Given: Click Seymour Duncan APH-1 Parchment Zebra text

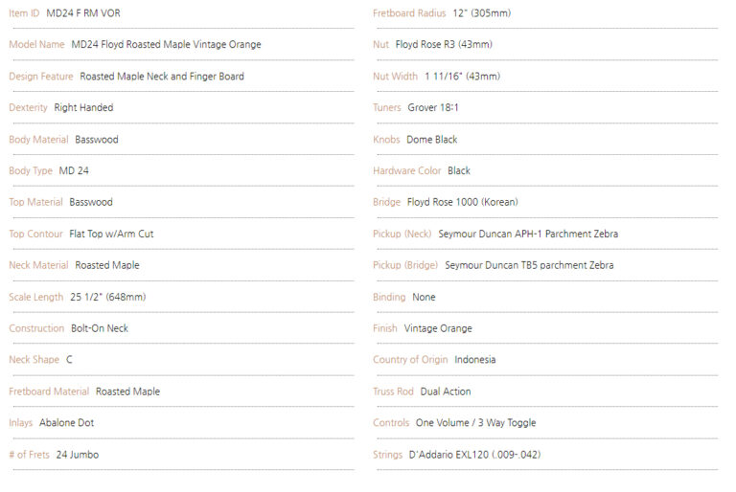Looking at the screenshot, I should click(528, 234).
